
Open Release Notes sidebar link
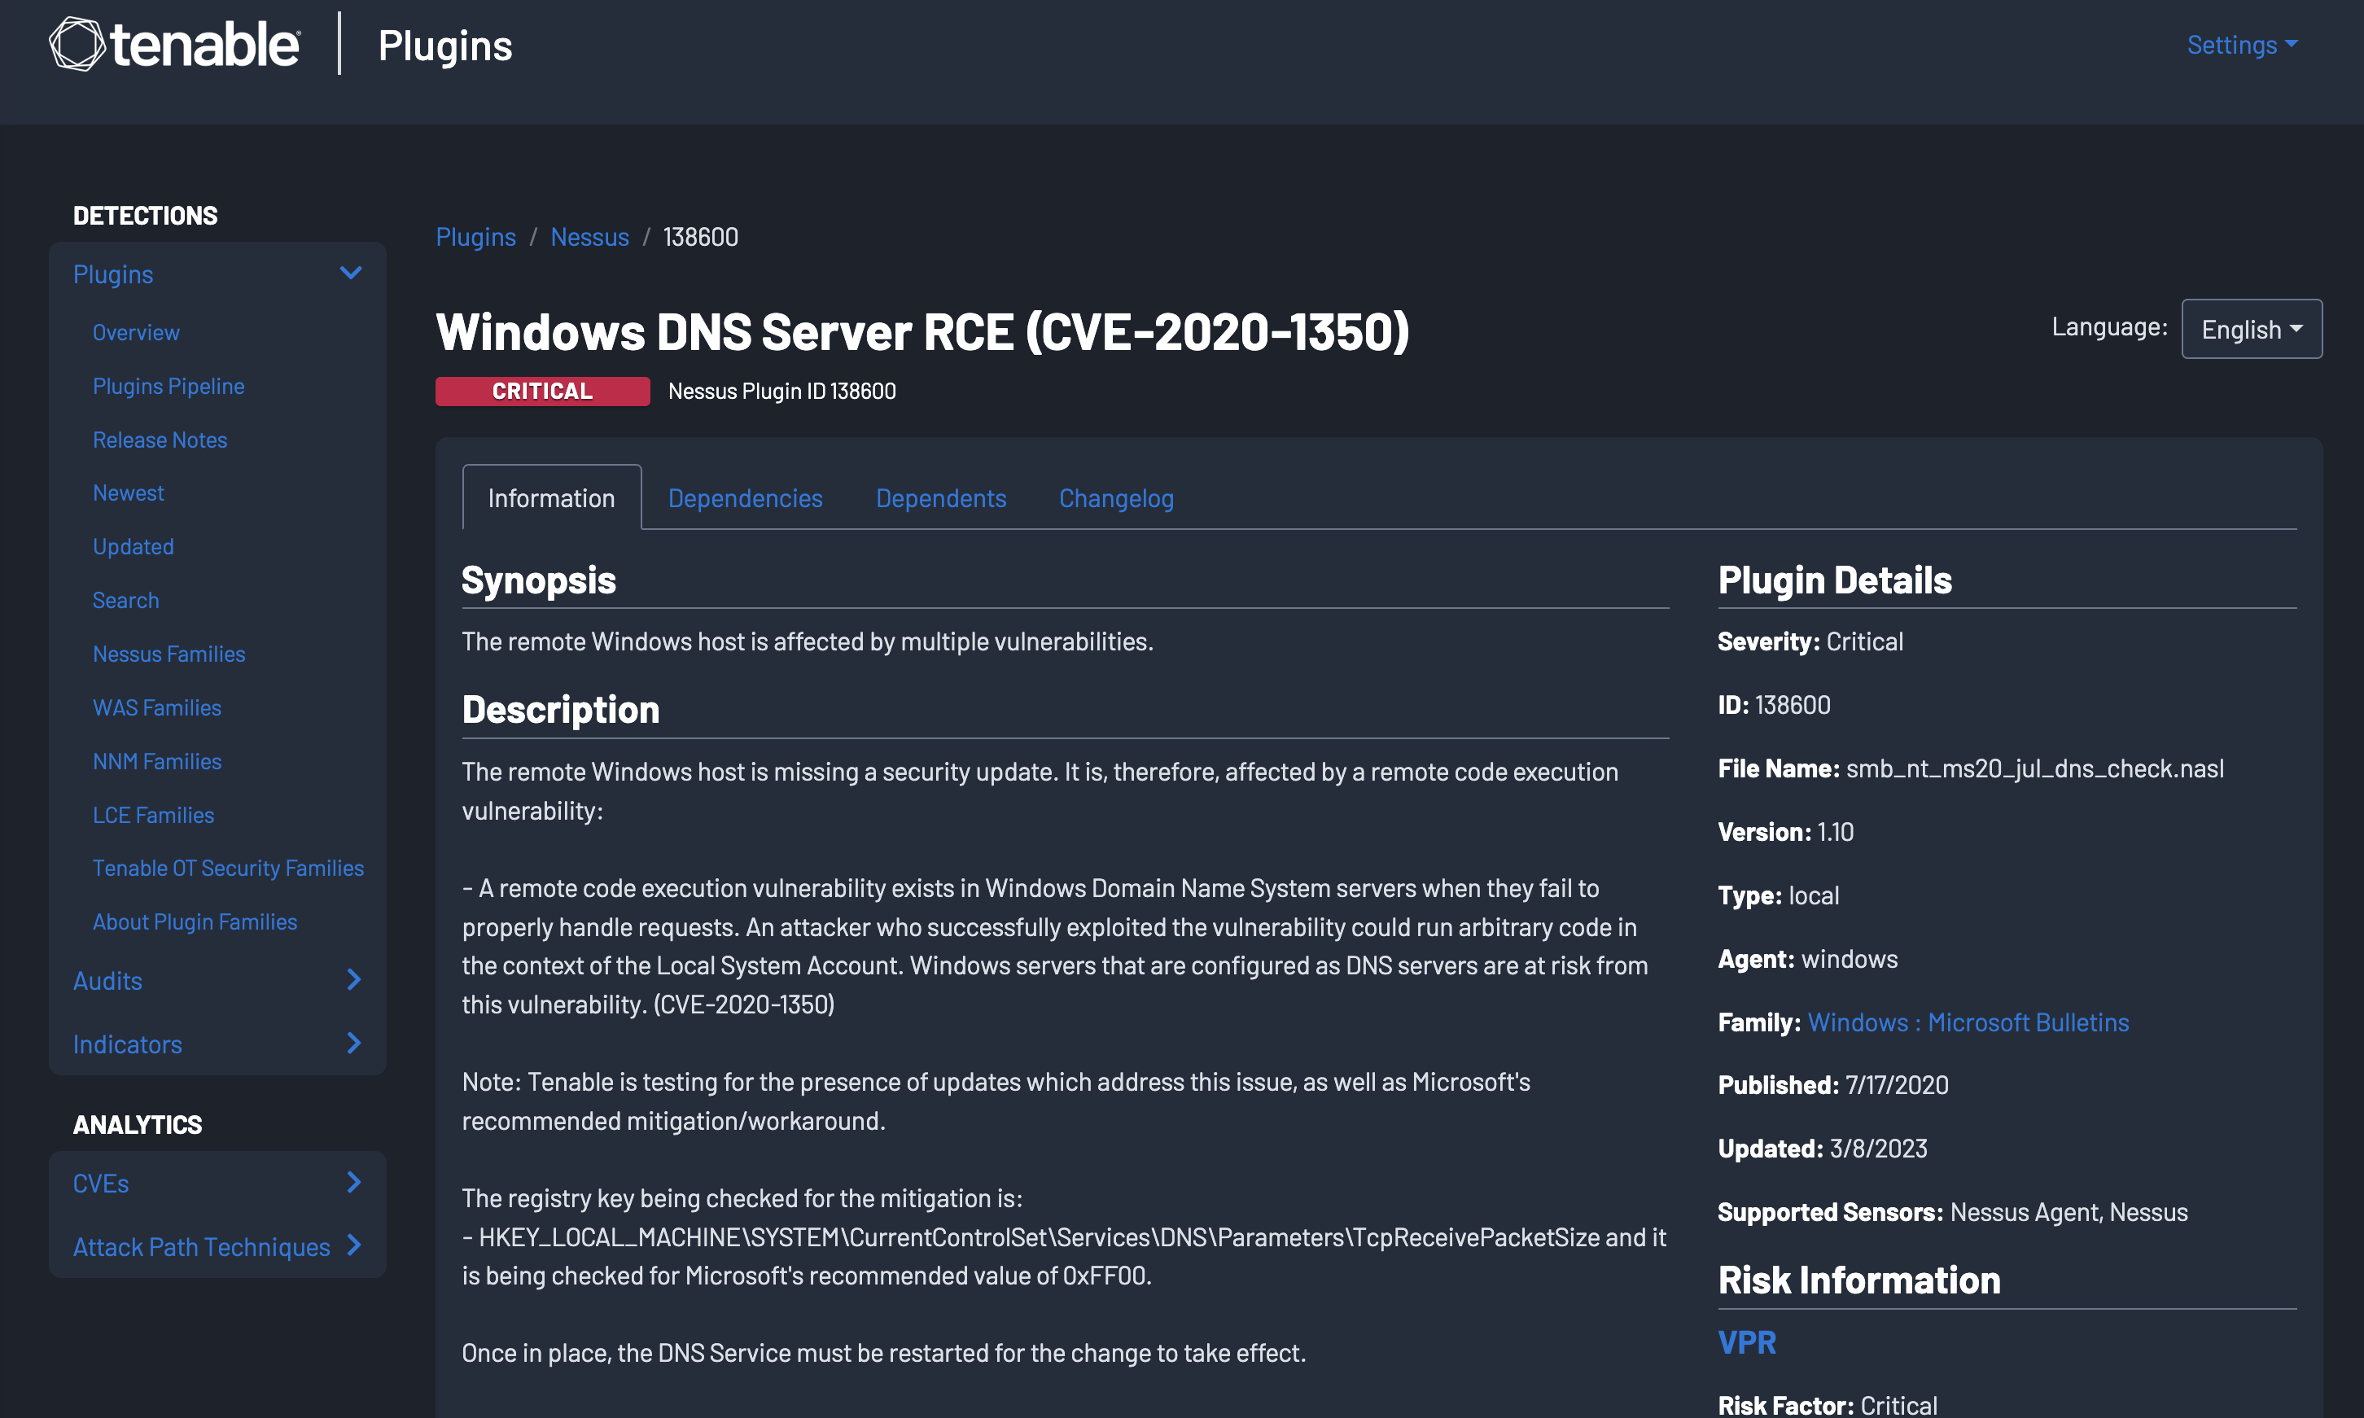[160, 440]
